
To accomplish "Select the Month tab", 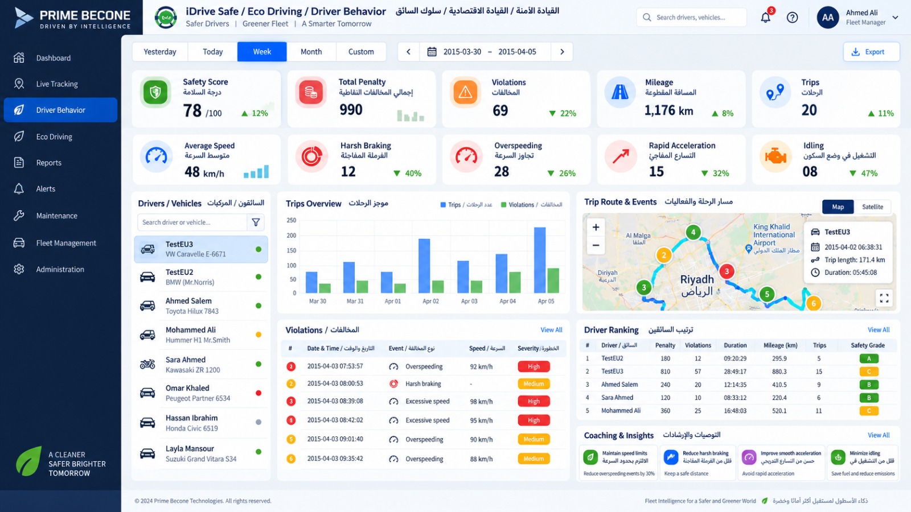I will tap(311, 52).
